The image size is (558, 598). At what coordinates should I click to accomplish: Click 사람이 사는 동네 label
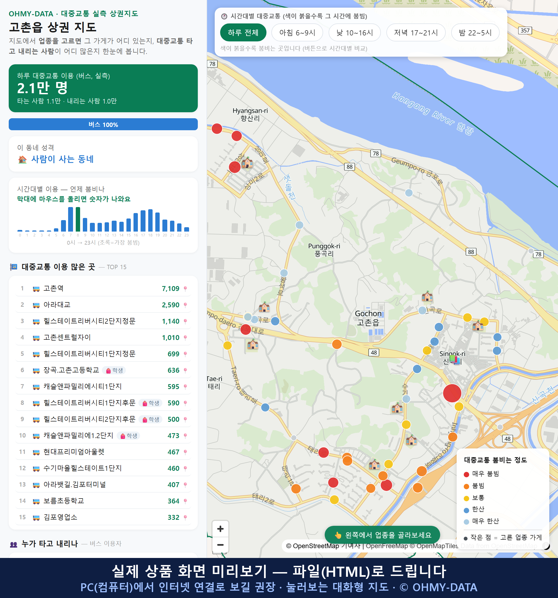pos(62,159)
